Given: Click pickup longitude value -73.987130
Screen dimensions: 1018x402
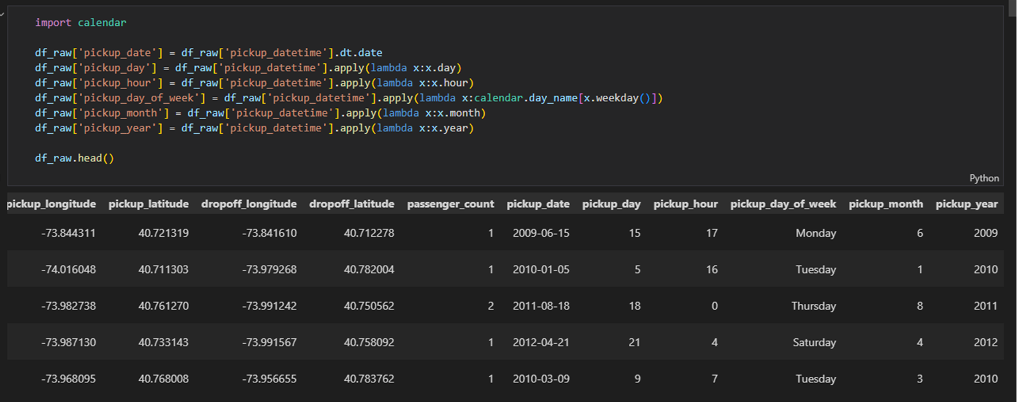Looking at the screenshot, I should pos(68,342).
